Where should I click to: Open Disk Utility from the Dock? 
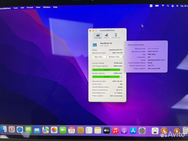[x=155, y=131]
